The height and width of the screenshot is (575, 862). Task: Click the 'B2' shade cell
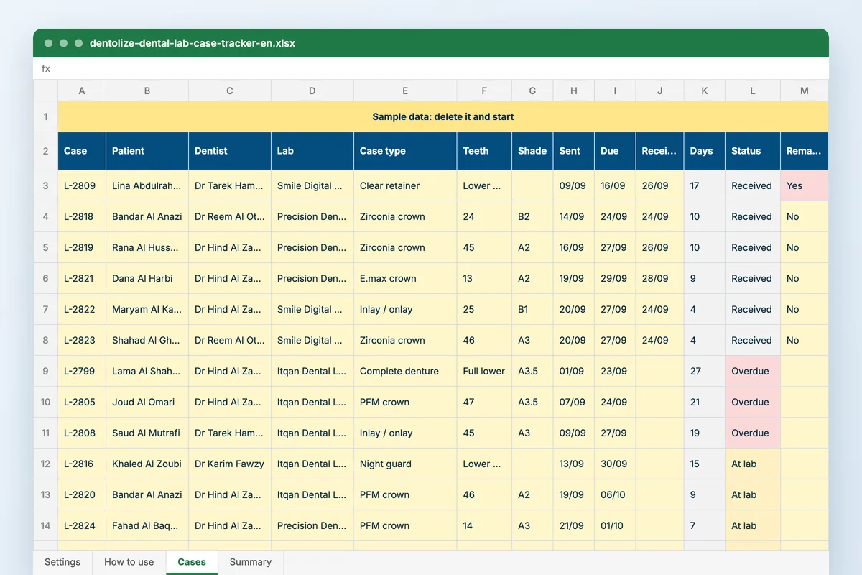tap(532, 216)
